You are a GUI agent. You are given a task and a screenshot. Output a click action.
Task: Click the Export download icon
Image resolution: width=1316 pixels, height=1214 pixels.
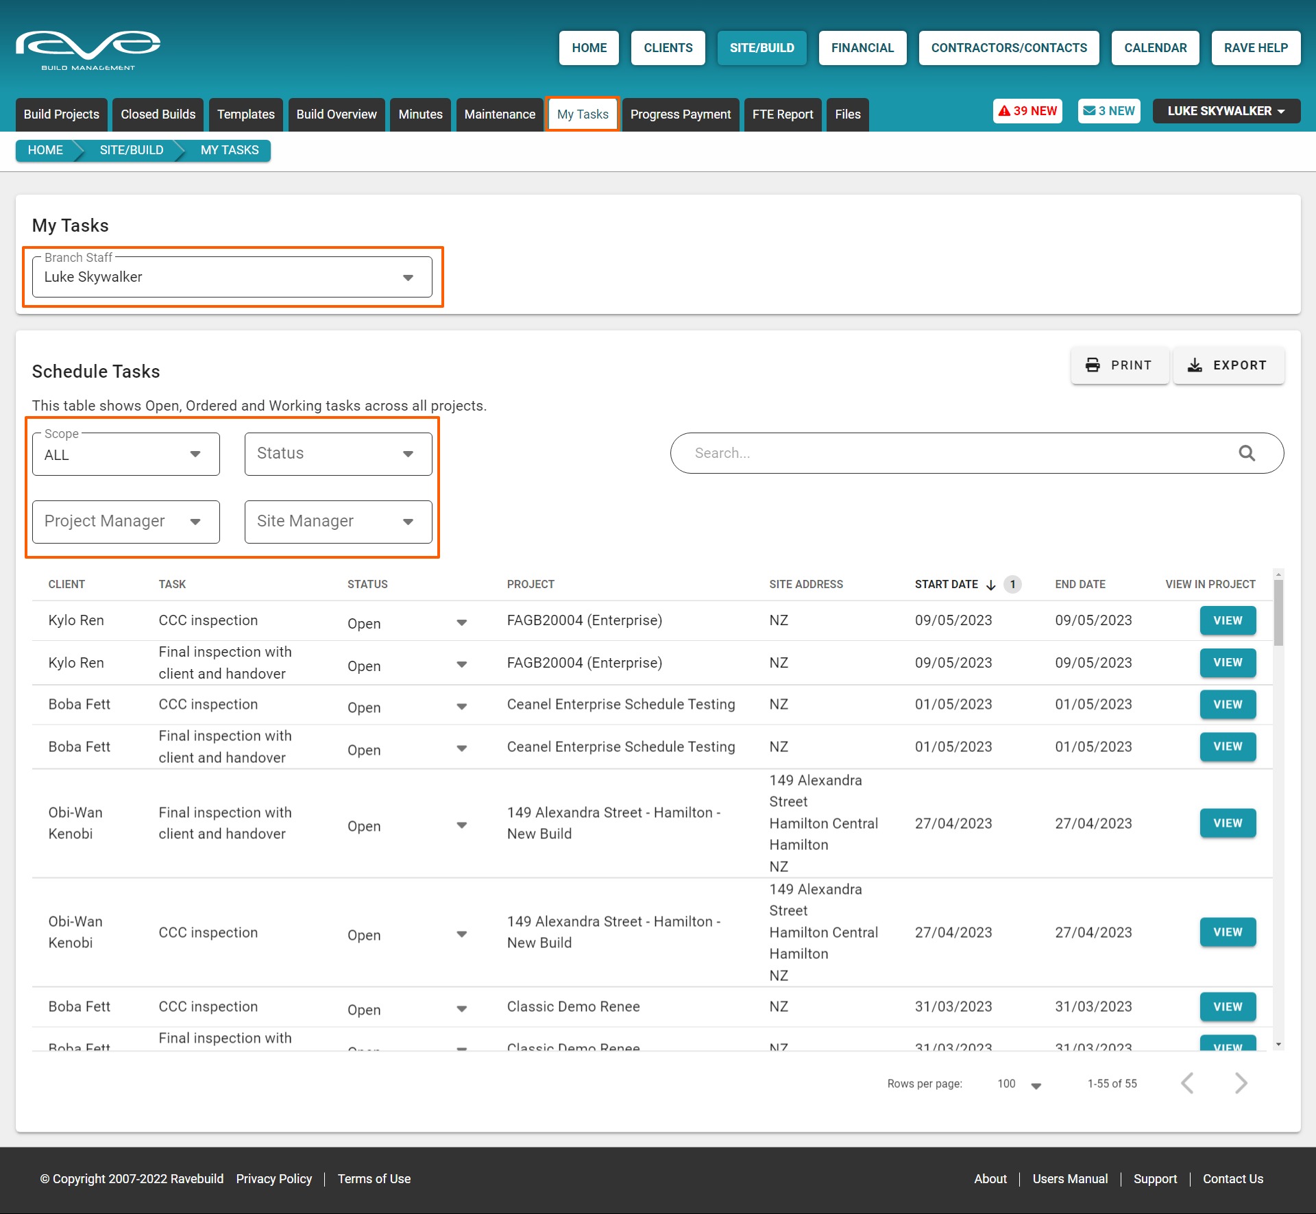click(1195, 365)
